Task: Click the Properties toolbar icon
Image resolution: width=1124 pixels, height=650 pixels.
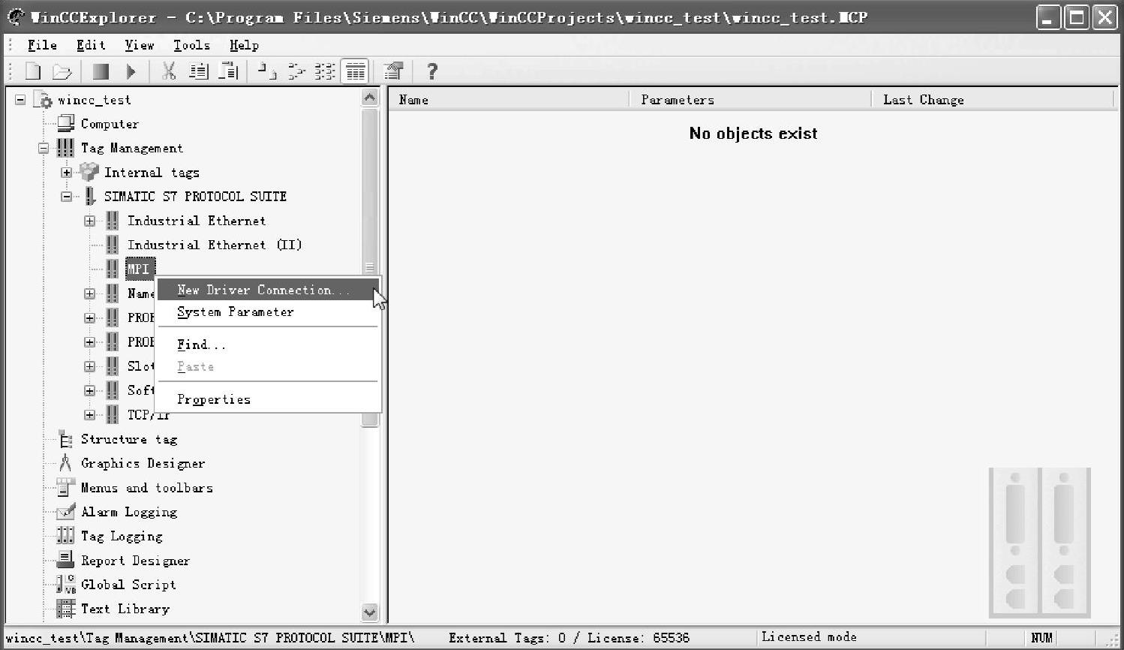Action: (x=392, y=71)
